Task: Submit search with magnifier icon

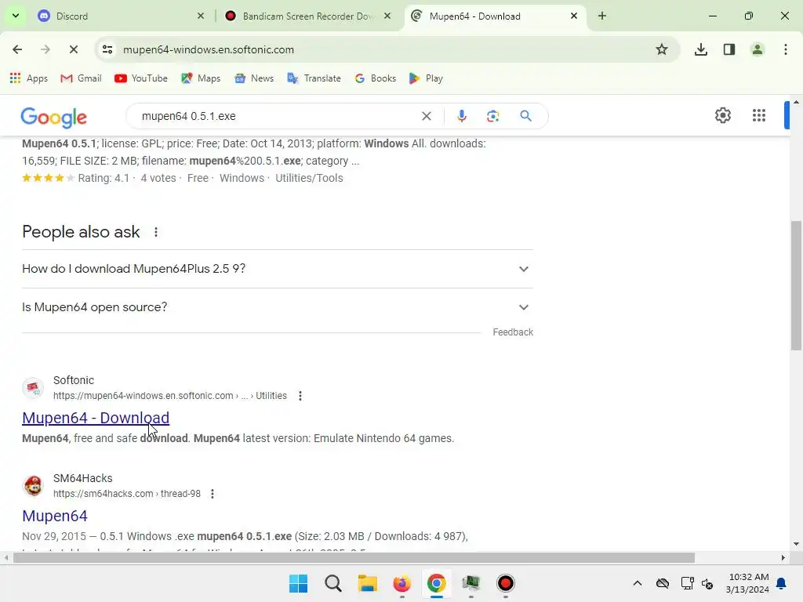Action: (x=526, y=116)
